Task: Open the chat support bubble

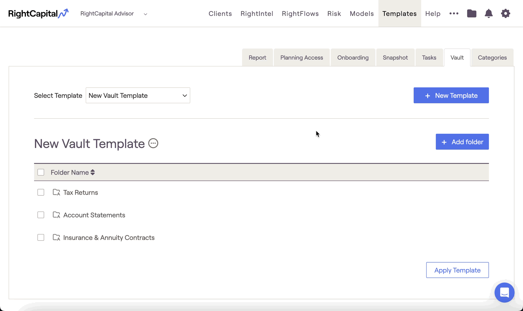Action: (504, 292)
